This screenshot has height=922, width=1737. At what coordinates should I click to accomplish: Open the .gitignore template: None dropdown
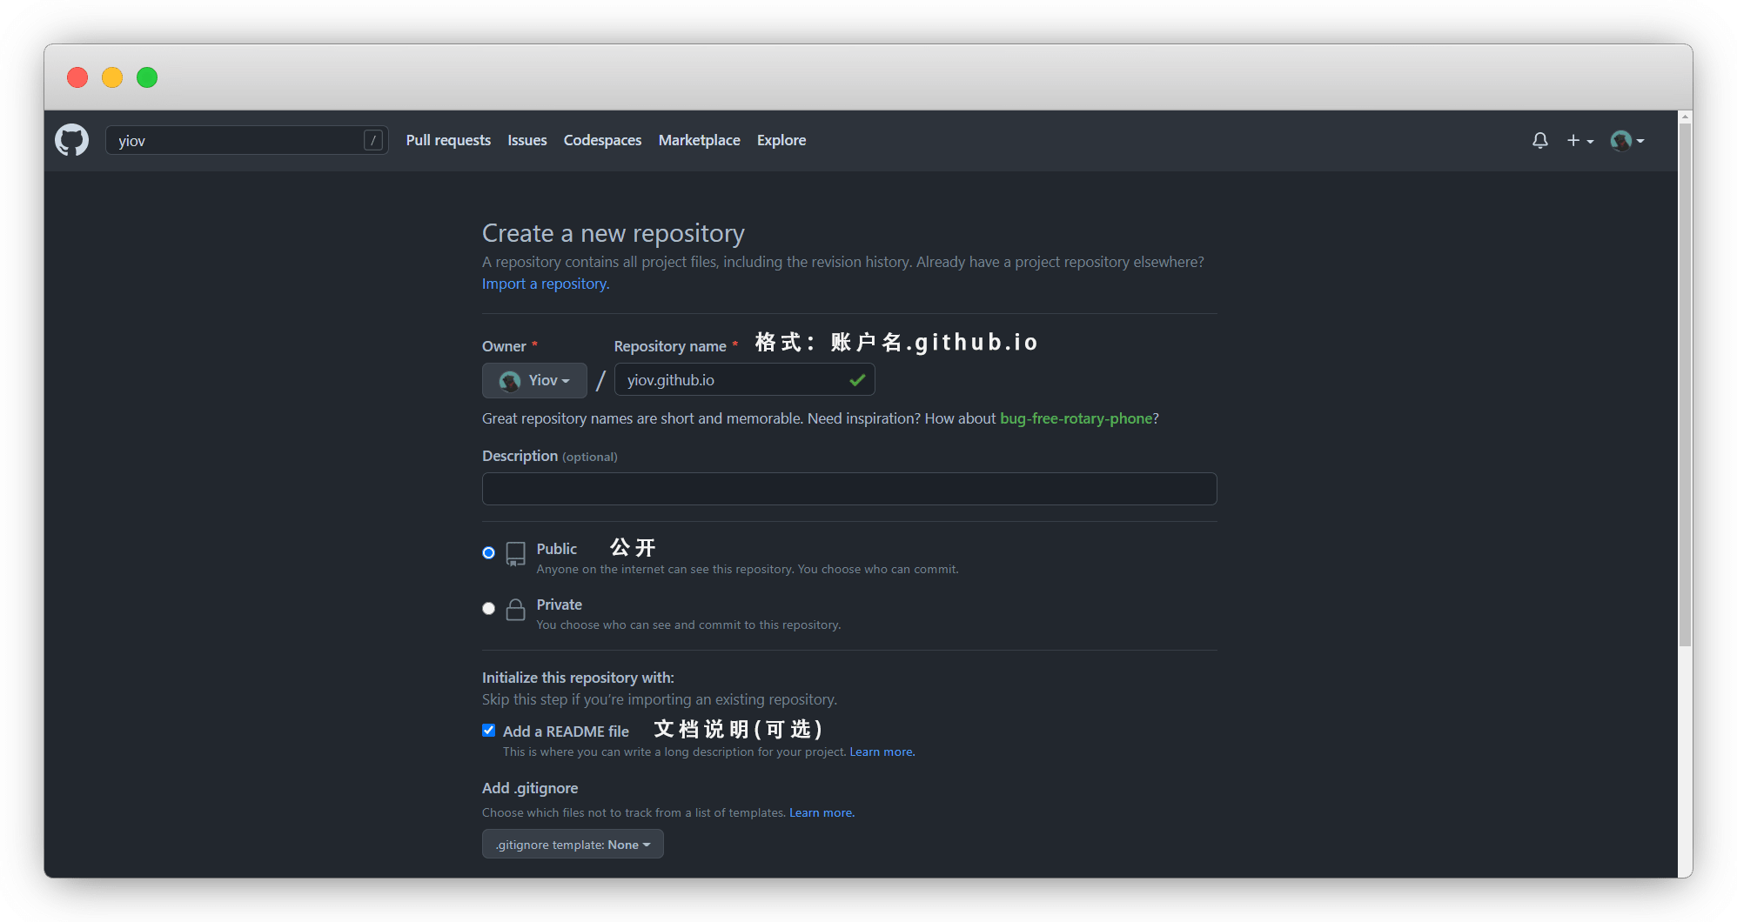click(x=572, y=844)
